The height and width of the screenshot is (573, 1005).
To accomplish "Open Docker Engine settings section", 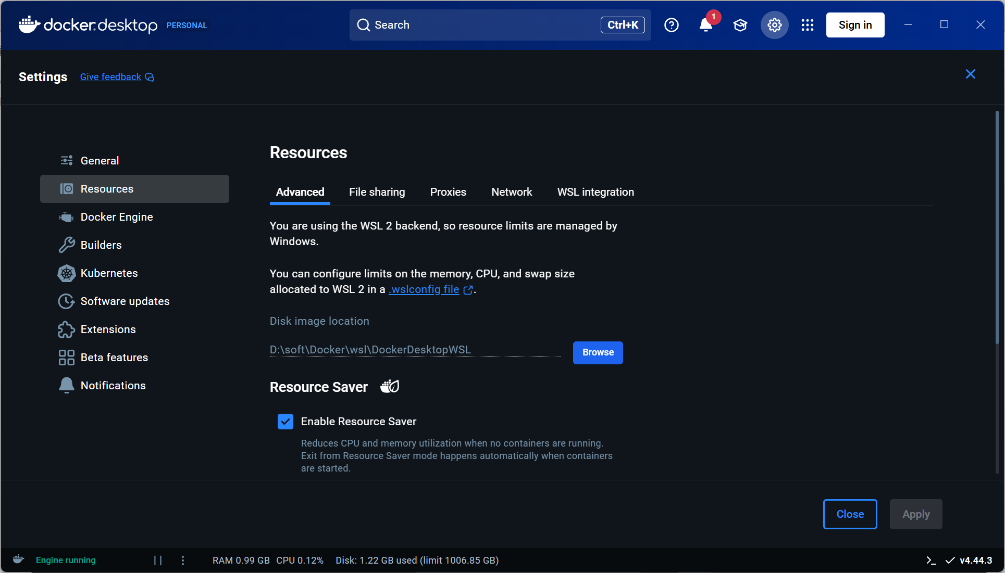I will coord(134,217).
